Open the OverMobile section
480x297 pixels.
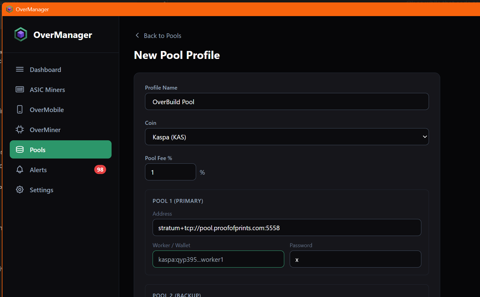click(x=60, y=110)
